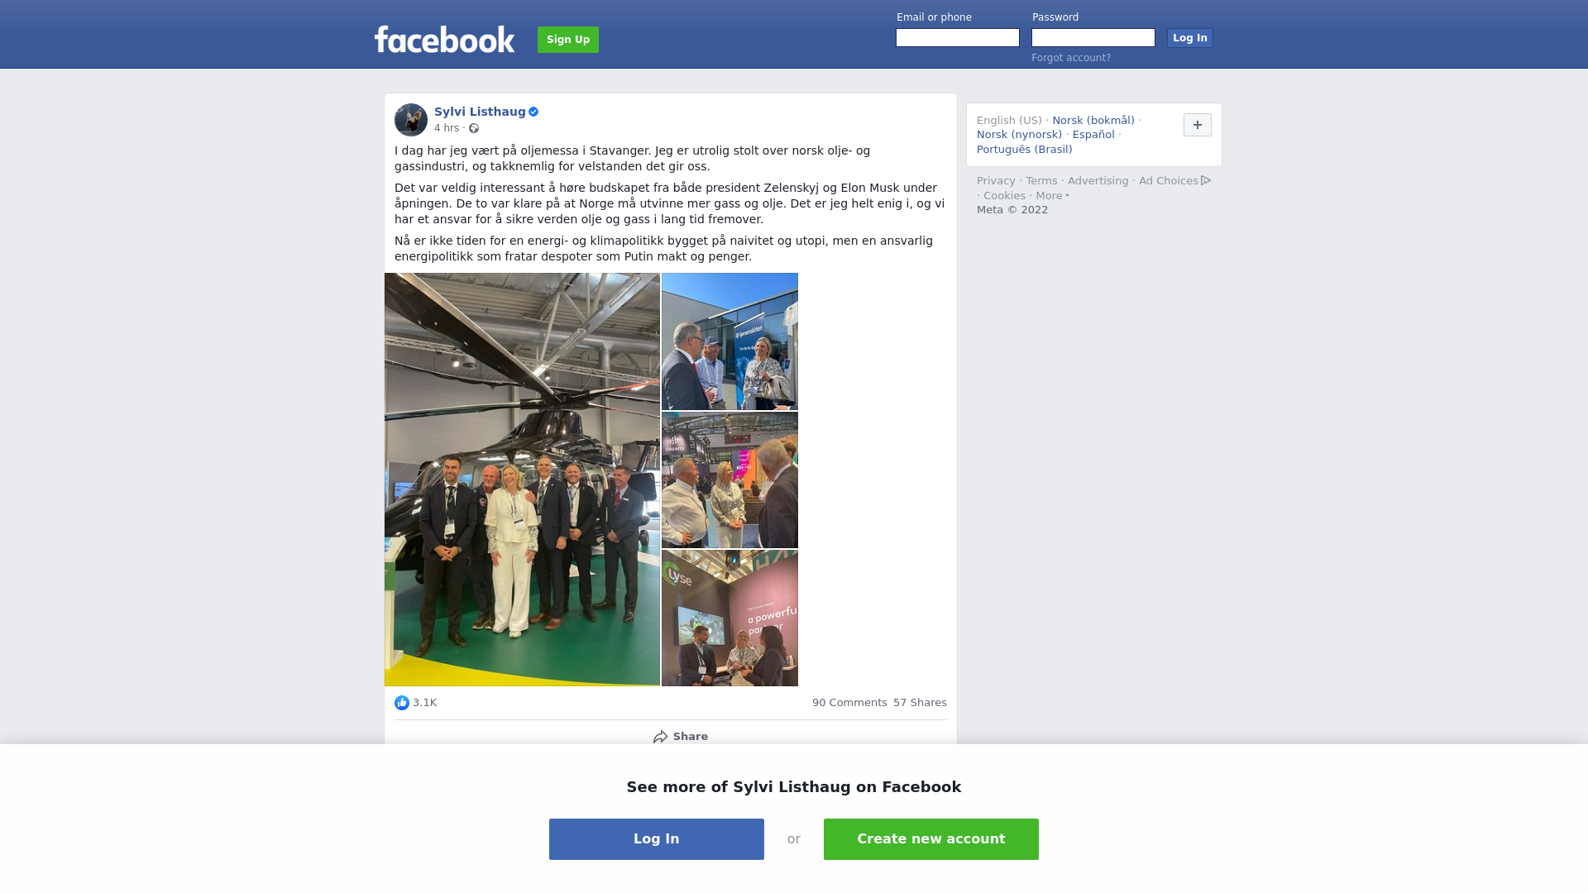Image resolution: width=1588 pixels, height=893 pixels.
Task: Focus the Email or phone field
Action: (958, 38)
